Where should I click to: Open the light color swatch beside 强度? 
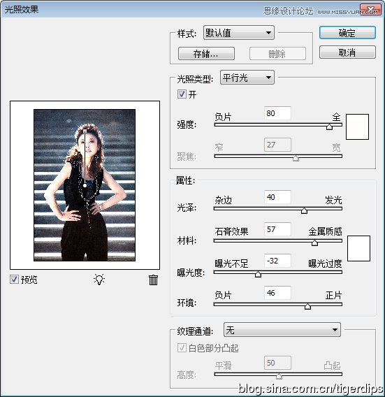357,127
